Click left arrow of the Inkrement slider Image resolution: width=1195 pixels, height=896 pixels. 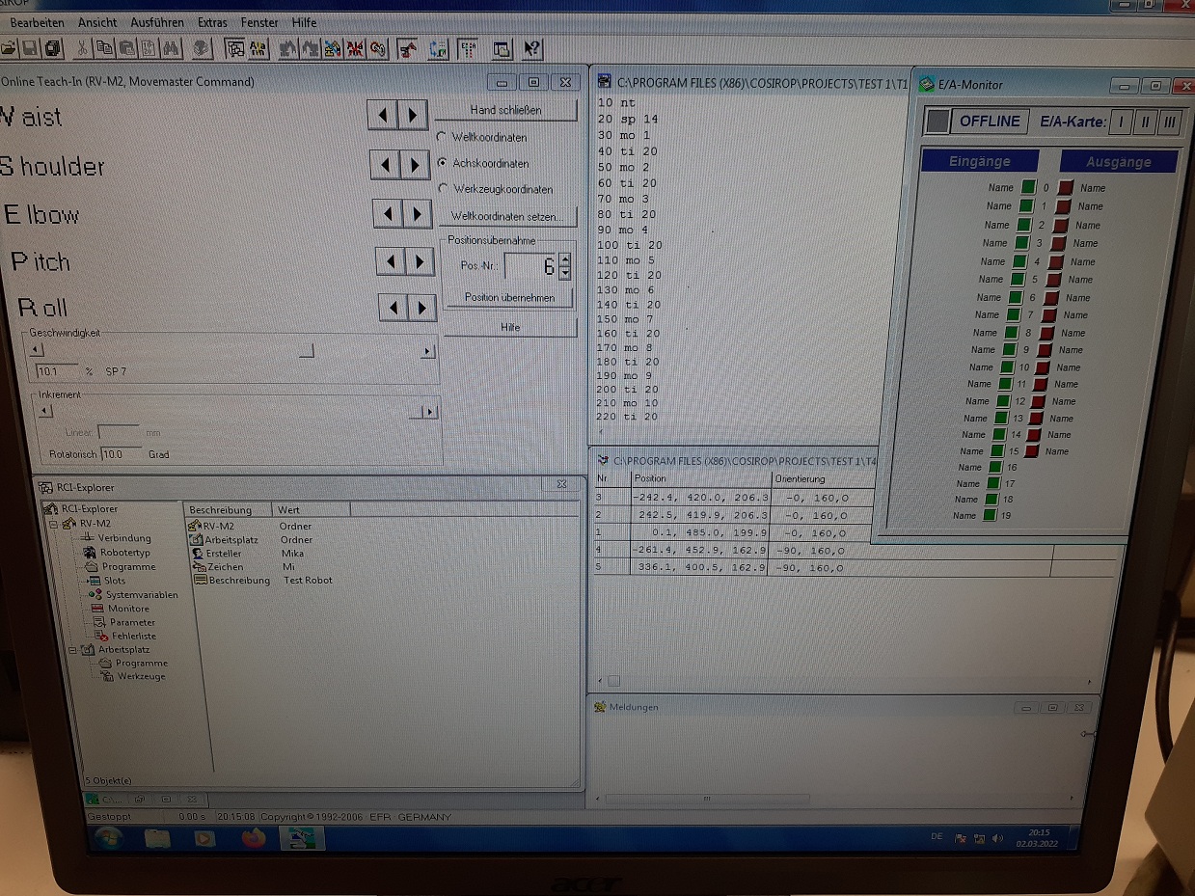[x=44, y=411]
